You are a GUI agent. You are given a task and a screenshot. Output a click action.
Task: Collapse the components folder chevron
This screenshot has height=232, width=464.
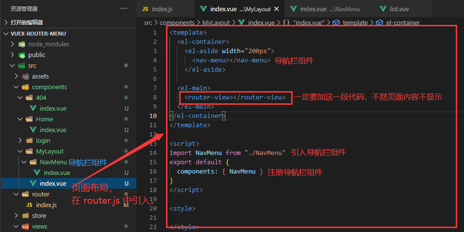[x=16, y=87]
